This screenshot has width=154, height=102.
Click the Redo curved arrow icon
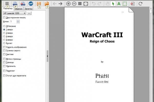coord(99,4)
